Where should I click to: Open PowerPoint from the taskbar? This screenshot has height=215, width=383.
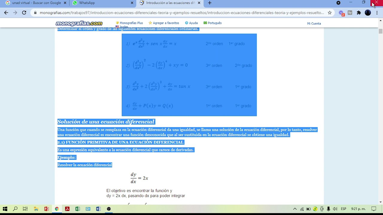[46, 209]
